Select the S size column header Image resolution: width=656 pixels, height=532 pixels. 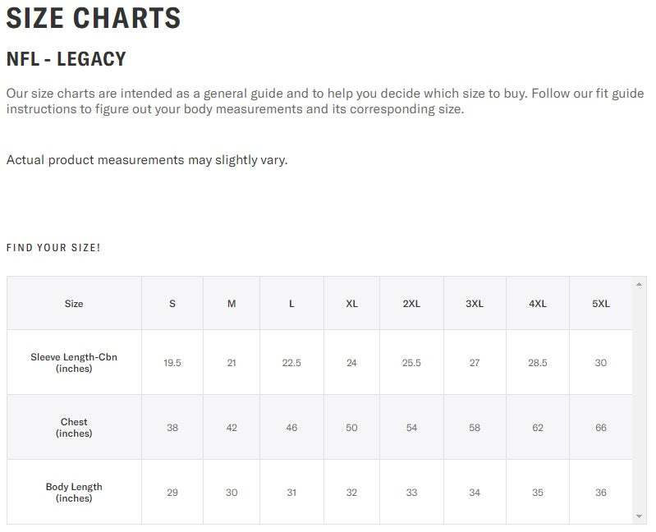coord(172,304)
